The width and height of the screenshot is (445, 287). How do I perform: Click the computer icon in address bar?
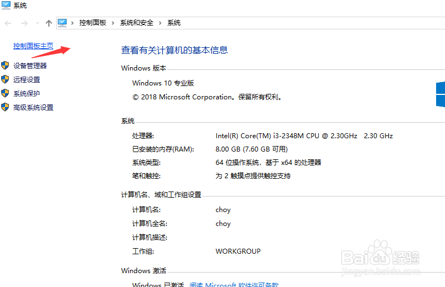pyautogui.click(x=62, y=23)
